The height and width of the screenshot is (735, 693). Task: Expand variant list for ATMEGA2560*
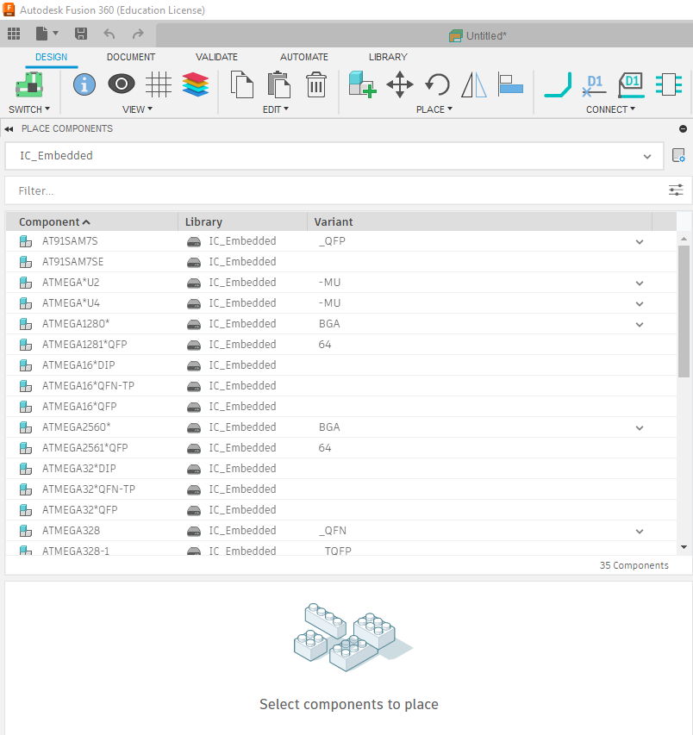[640, 428]
